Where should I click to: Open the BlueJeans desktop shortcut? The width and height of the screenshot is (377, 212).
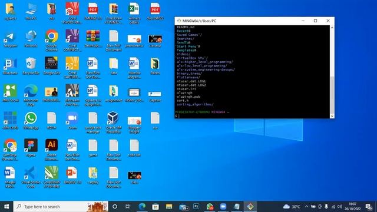pyautogui.click(x=10, y=66)
